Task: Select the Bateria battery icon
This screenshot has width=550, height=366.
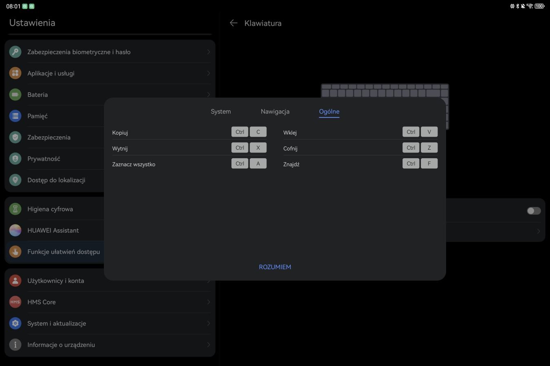Action: [15, 95]
